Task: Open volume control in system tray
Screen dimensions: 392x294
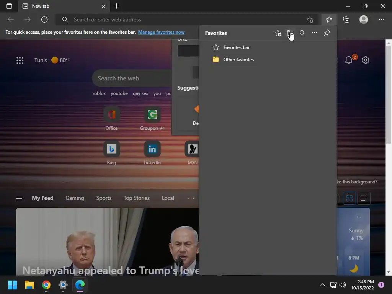Action: (343, 285)
